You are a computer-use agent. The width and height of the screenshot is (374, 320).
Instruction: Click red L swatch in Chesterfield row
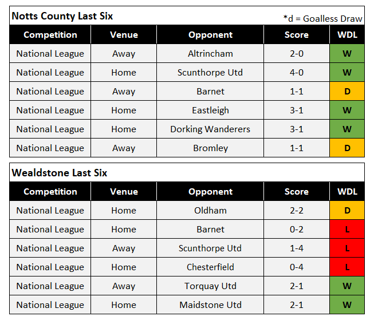[x=347, y=267]
